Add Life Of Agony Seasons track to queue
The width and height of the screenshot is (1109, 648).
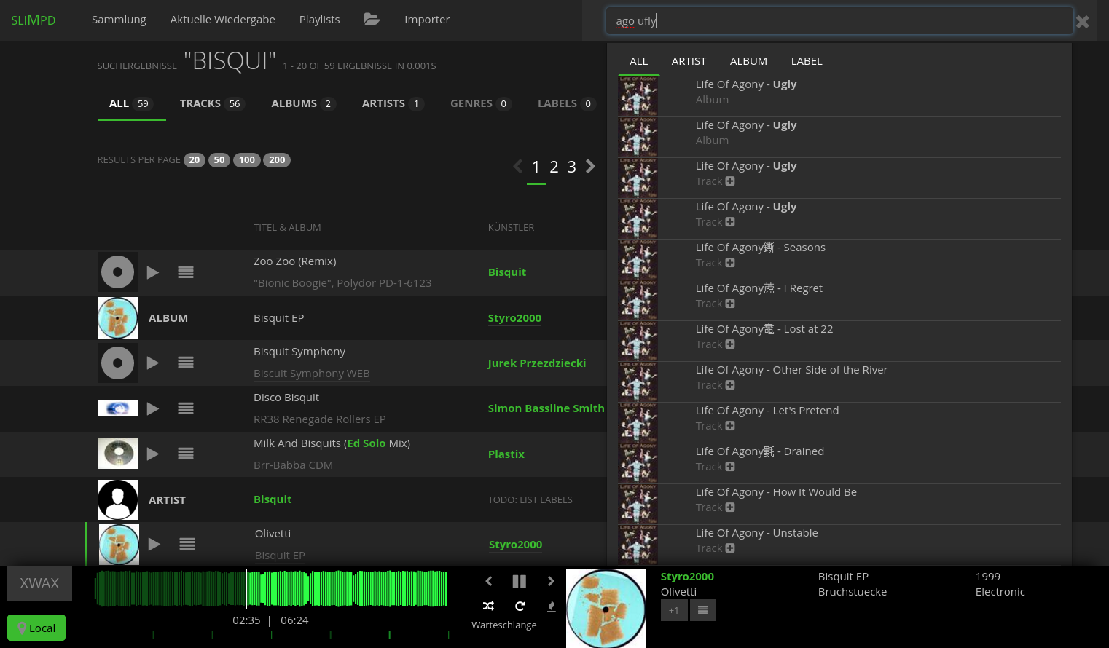point(730,263)
